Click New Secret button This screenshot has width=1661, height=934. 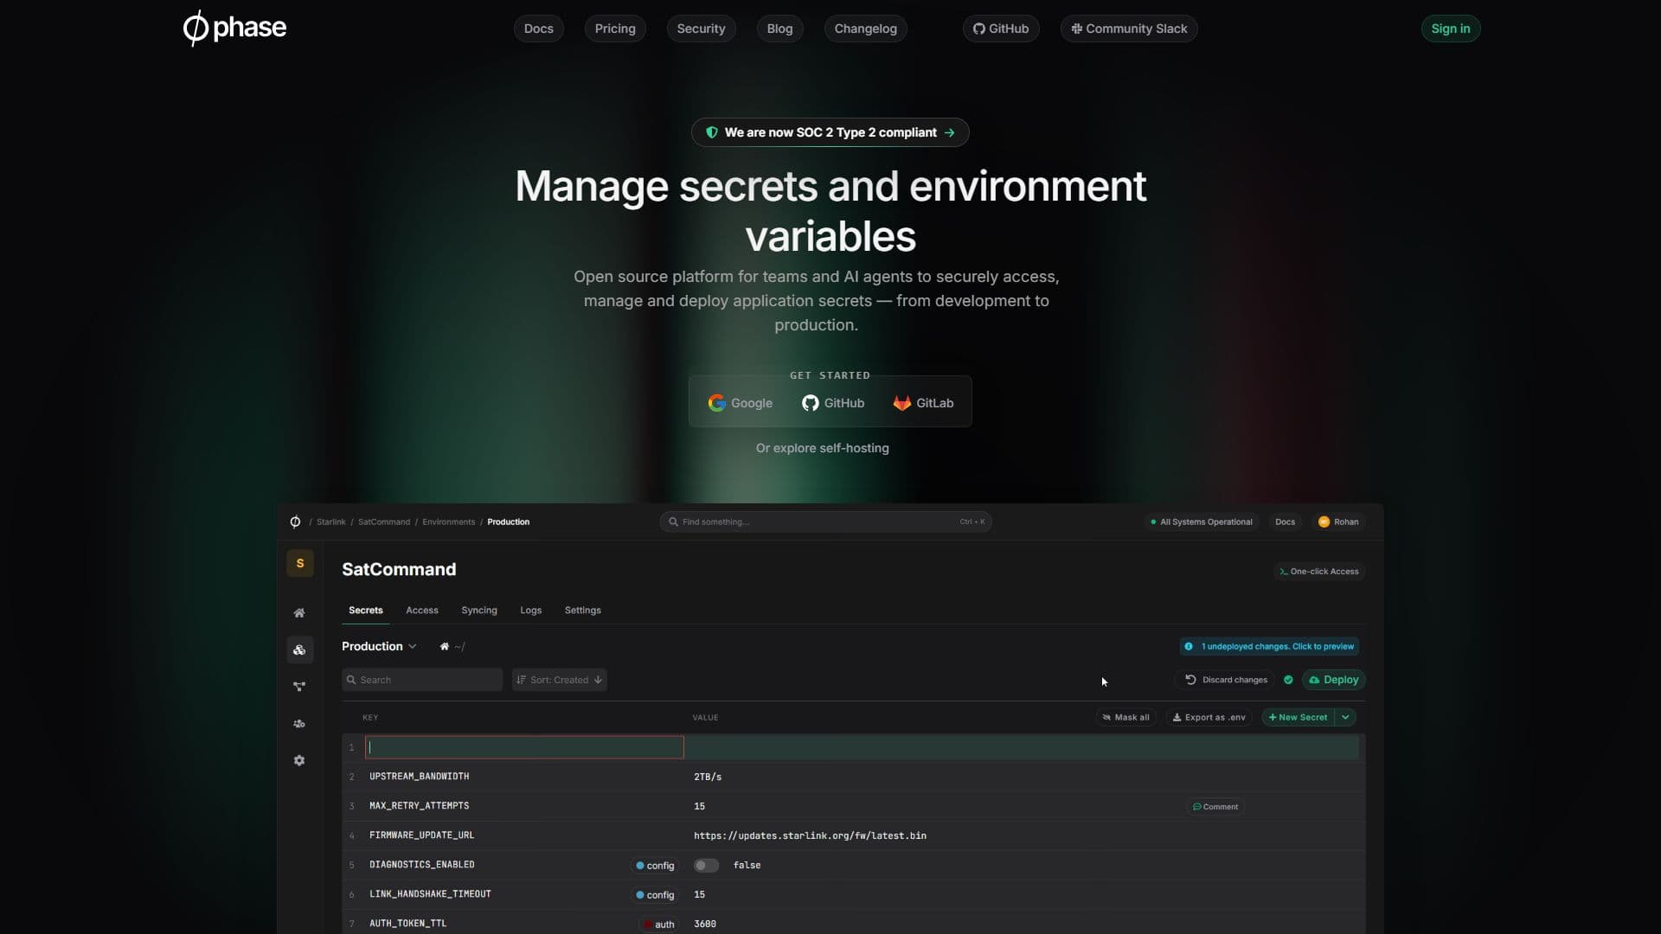pos(1298,717)
